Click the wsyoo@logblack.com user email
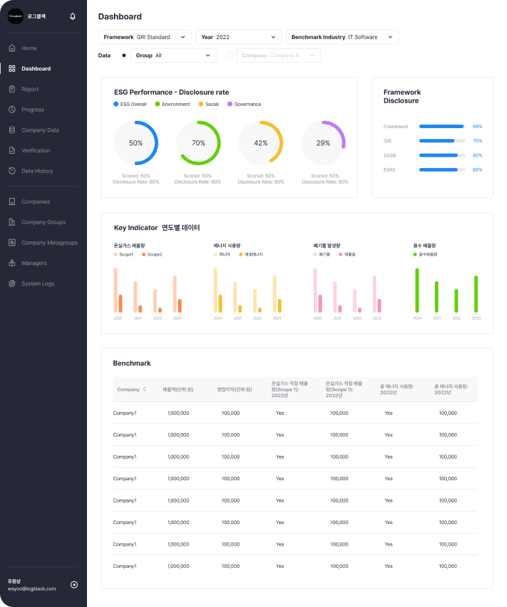 (32, 589)
